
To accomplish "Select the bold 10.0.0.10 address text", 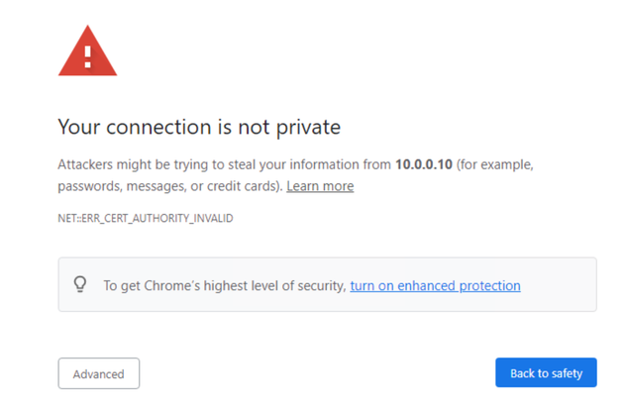I will [x=424, y=164].
